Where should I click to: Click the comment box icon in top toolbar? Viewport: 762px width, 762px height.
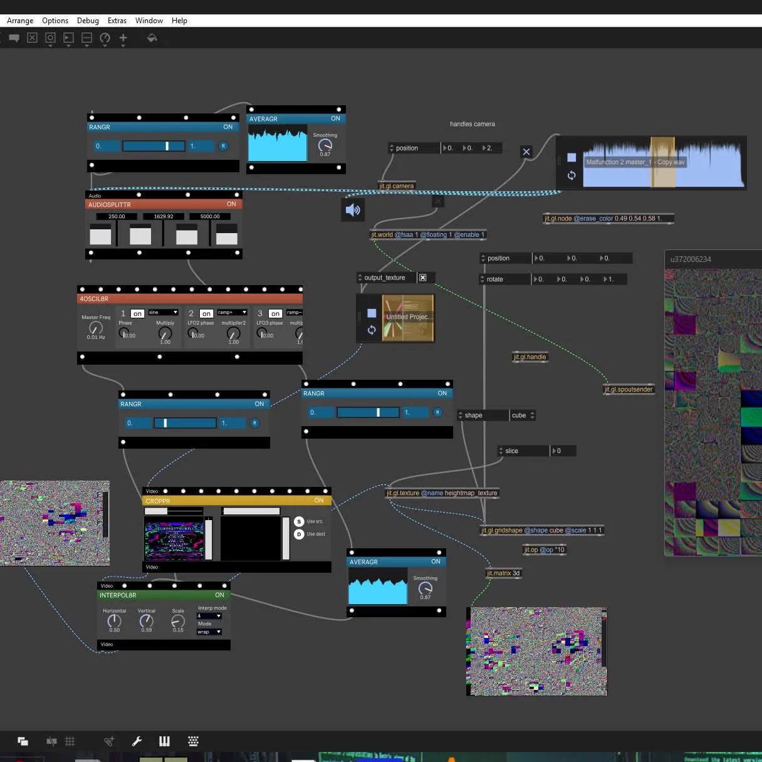click(14, 38)
